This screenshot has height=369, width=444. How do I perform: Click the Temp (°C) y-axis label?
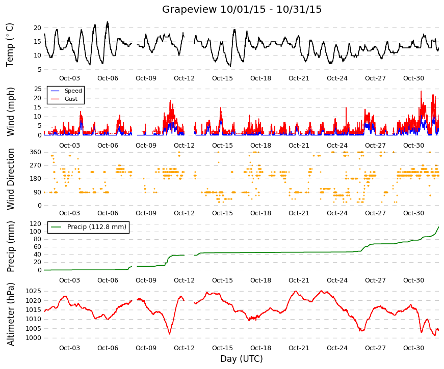(x=10, y=45)
